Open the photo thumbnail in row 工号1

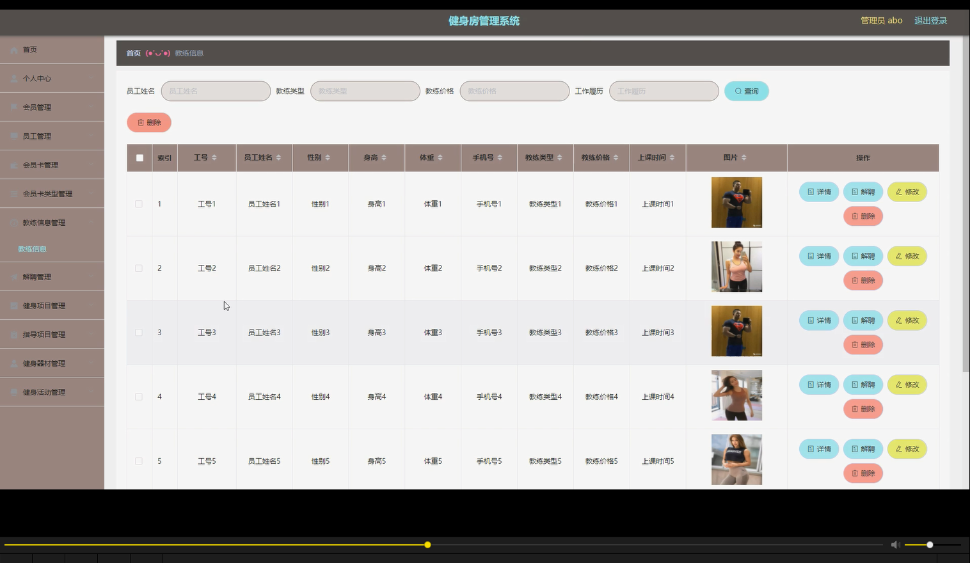tap(736, 202)
